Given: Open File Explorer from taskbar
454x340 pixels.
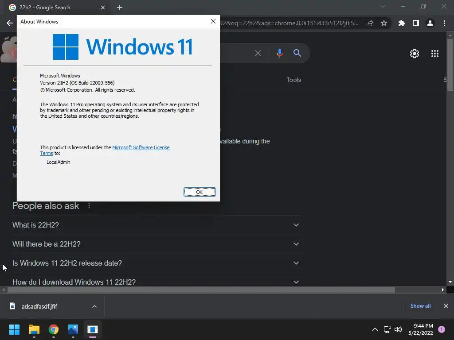Looking at the screenshot, I should pos(34,329).
